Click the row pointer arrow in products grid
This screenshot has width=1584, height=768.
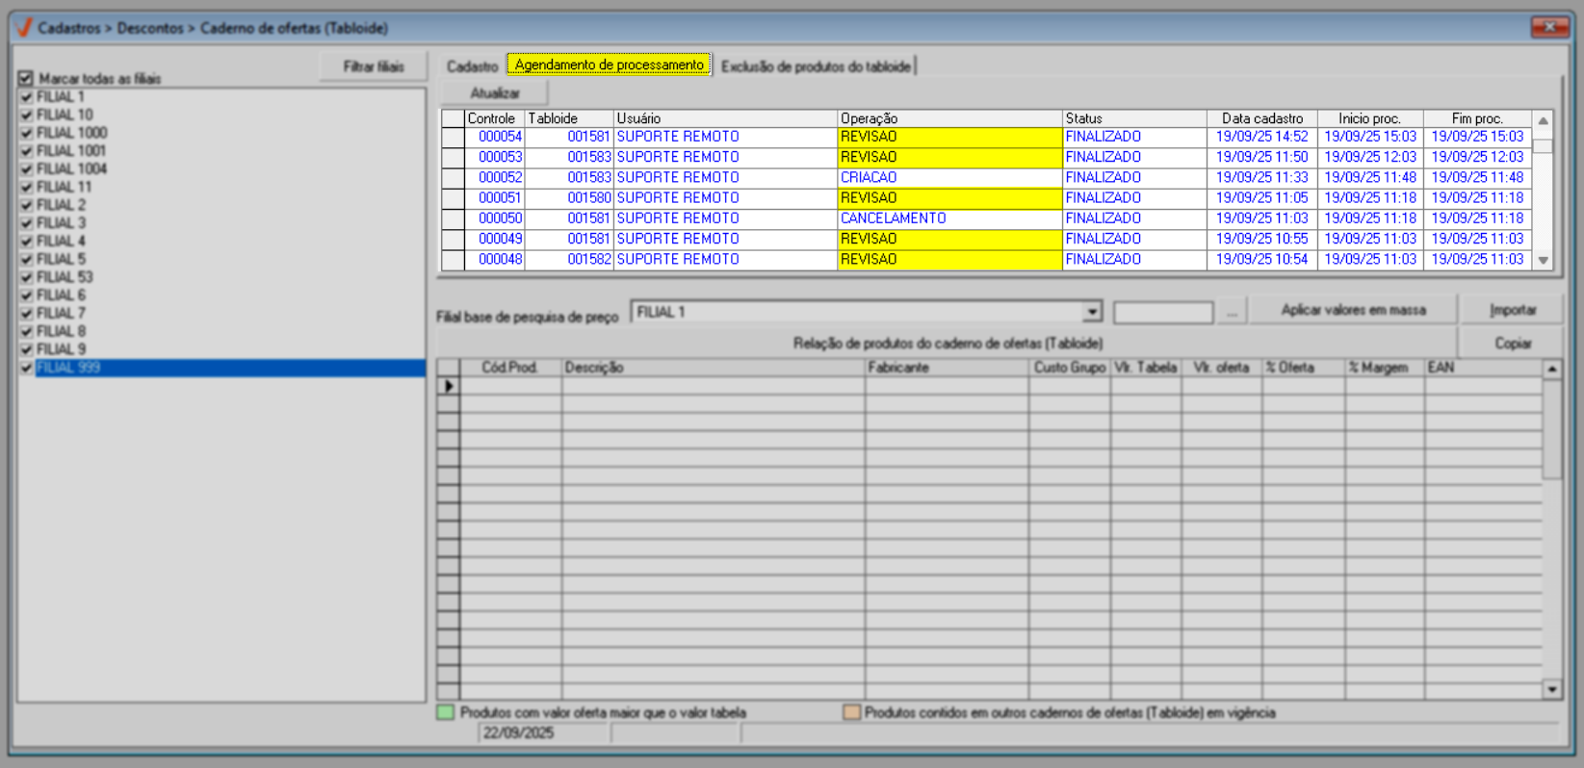(x=449, y=386)
